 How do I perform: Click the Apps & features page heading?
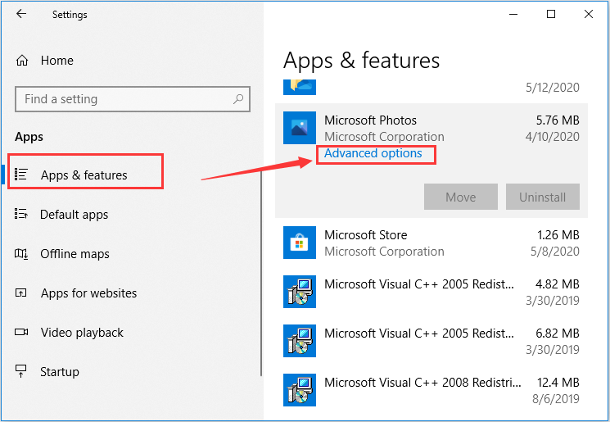click(x=361, y=61)
